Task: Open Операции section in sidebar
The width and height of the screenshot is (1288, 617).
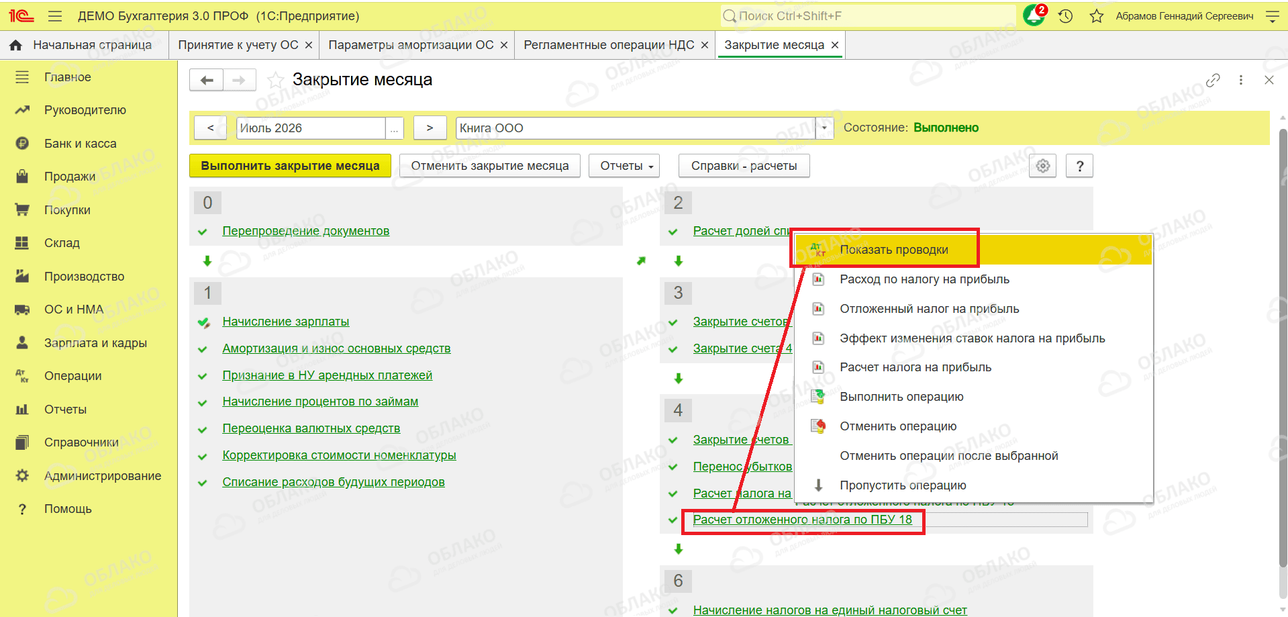Action: (73, 376)
